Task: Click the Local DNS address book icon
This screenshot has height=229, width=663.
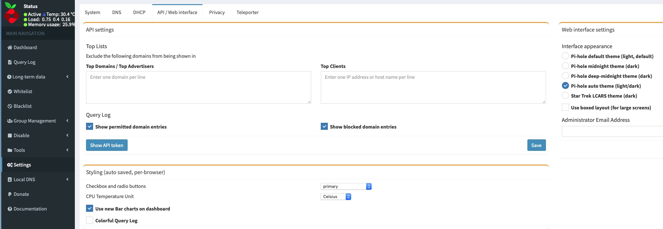Action: [10, 180]
